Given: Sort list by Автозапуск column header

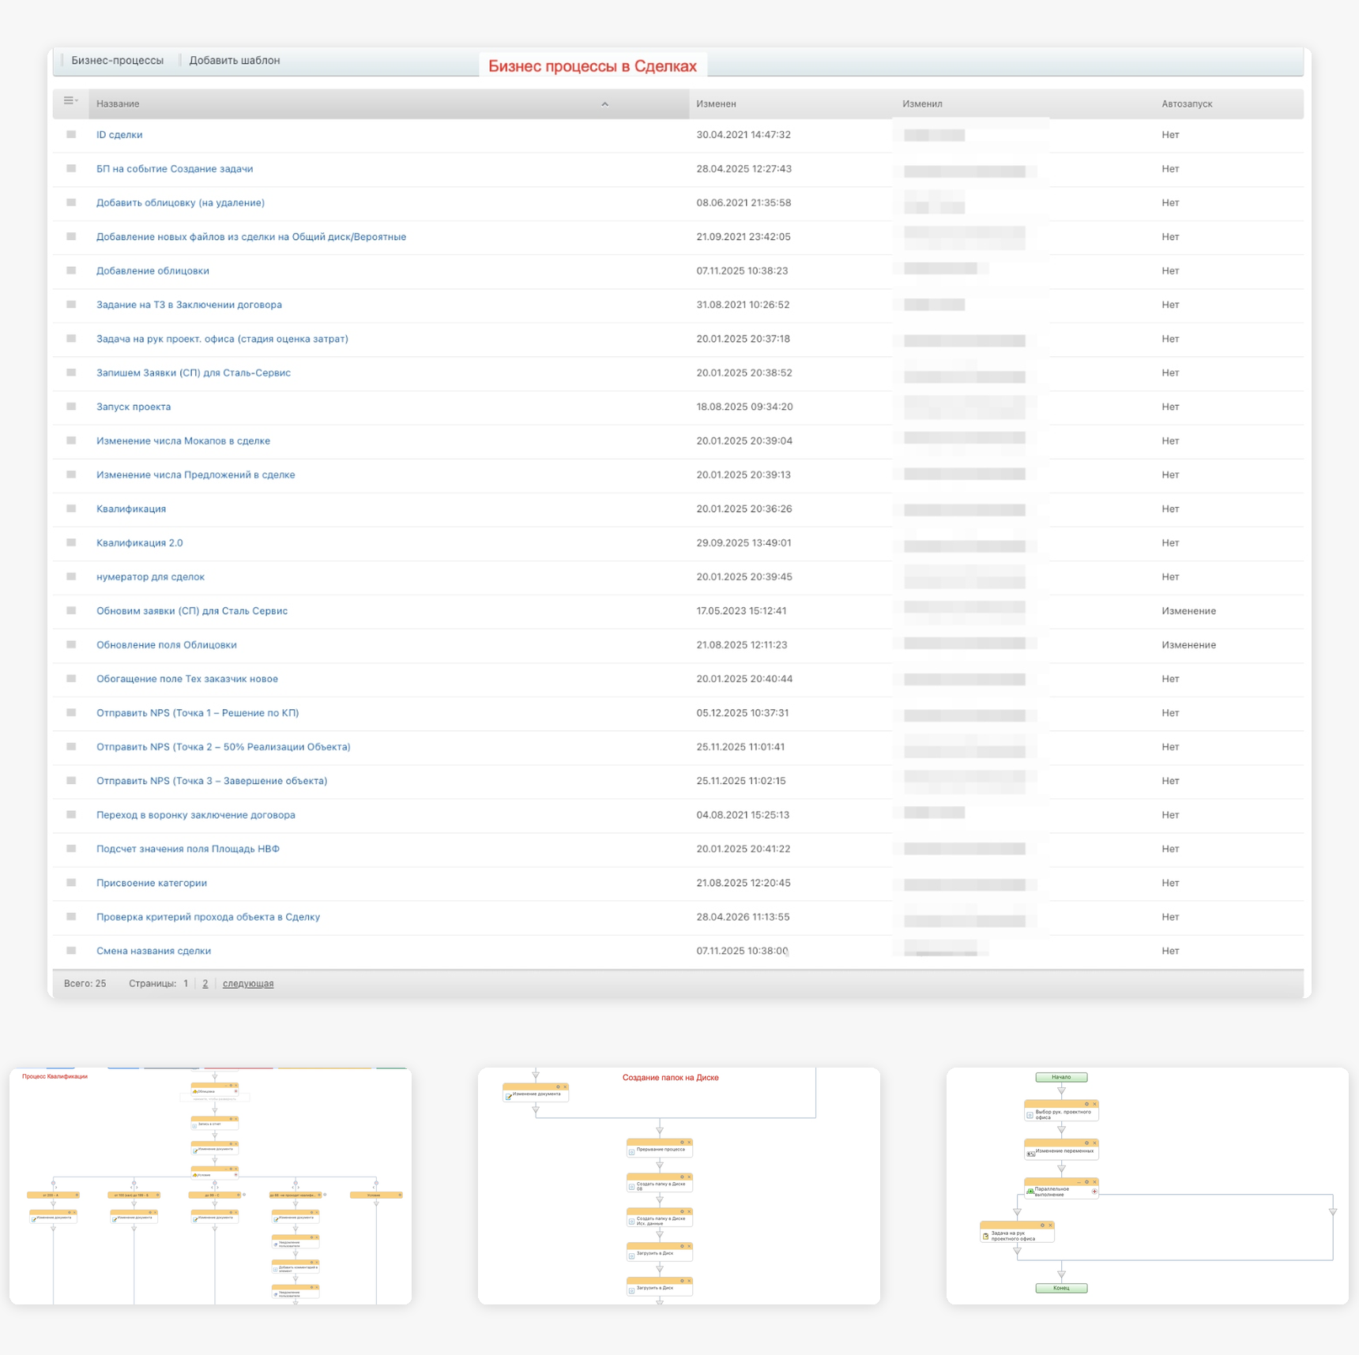Looking at the screenshot, I should 1187,104.
